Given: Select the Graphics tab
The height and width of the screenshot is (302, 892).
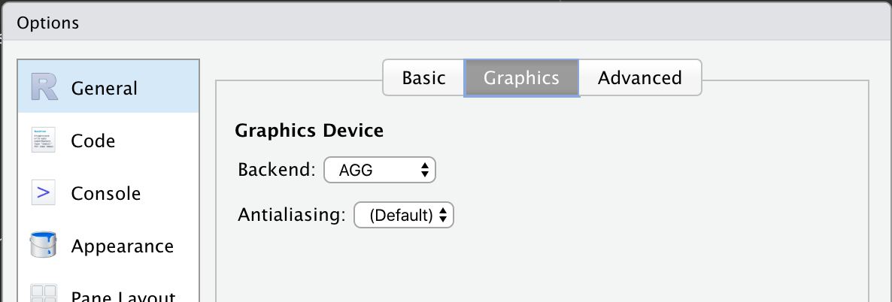Looking at the screenshot, I should click(x=521, y=77).
